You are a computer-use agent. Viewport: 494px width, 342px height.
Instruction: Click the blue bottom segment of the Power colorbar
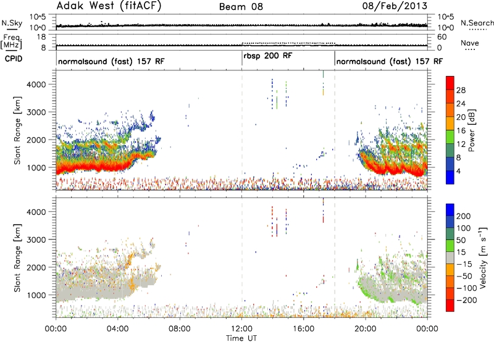pyautogui.click(x=450, y=177)
